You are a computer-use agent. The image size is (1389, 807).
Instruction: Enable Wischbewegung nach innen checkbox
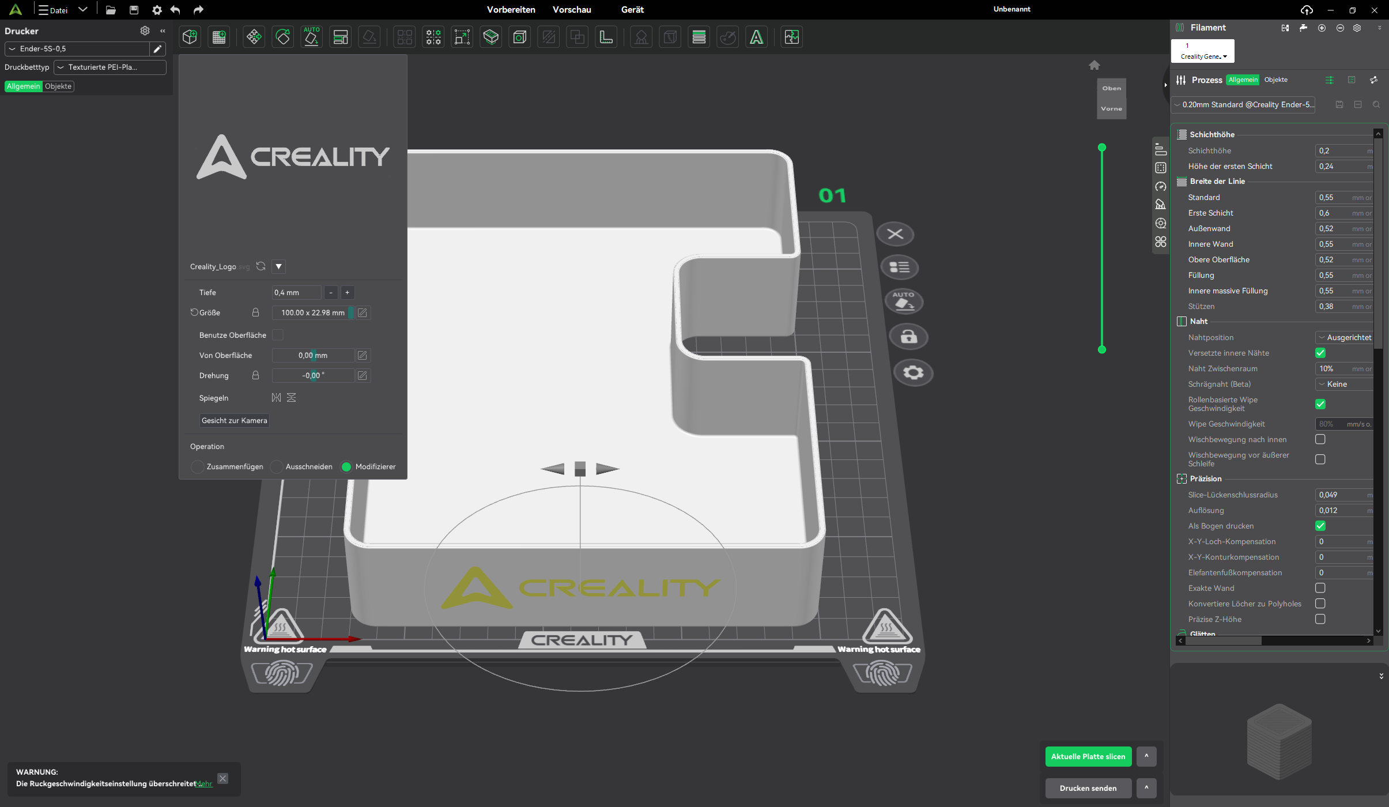(1320, 439)
